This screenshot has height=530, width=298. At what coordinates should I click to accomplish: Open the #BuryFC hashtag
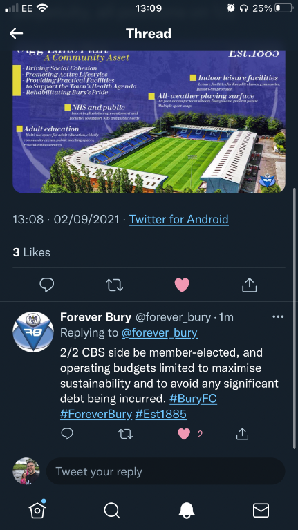tap(193, 399)
